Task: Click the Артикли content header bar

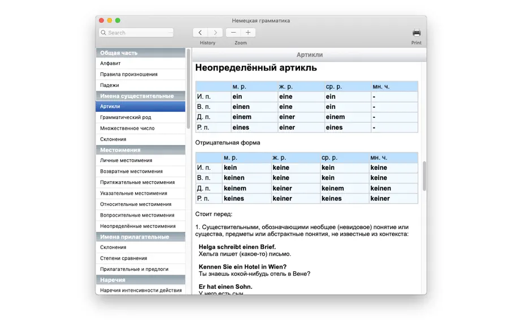Action: [309, 55]
